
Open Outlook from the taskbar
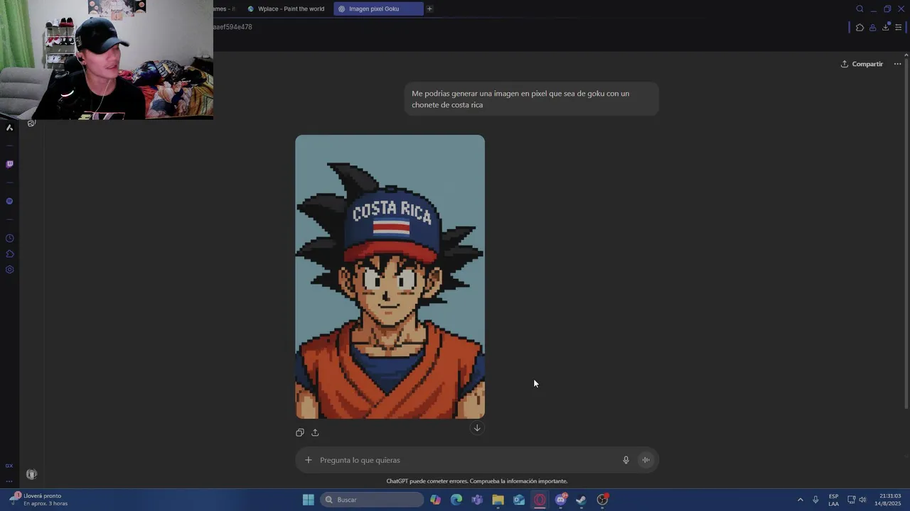pyautogui.click(x=519, y=500)
